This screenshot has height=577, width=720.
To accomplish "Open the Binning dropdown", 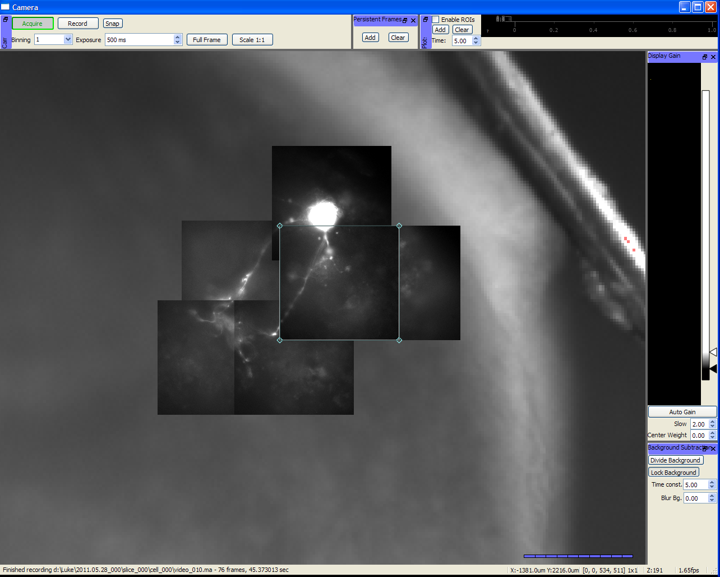I will click(x=68, y=40).
